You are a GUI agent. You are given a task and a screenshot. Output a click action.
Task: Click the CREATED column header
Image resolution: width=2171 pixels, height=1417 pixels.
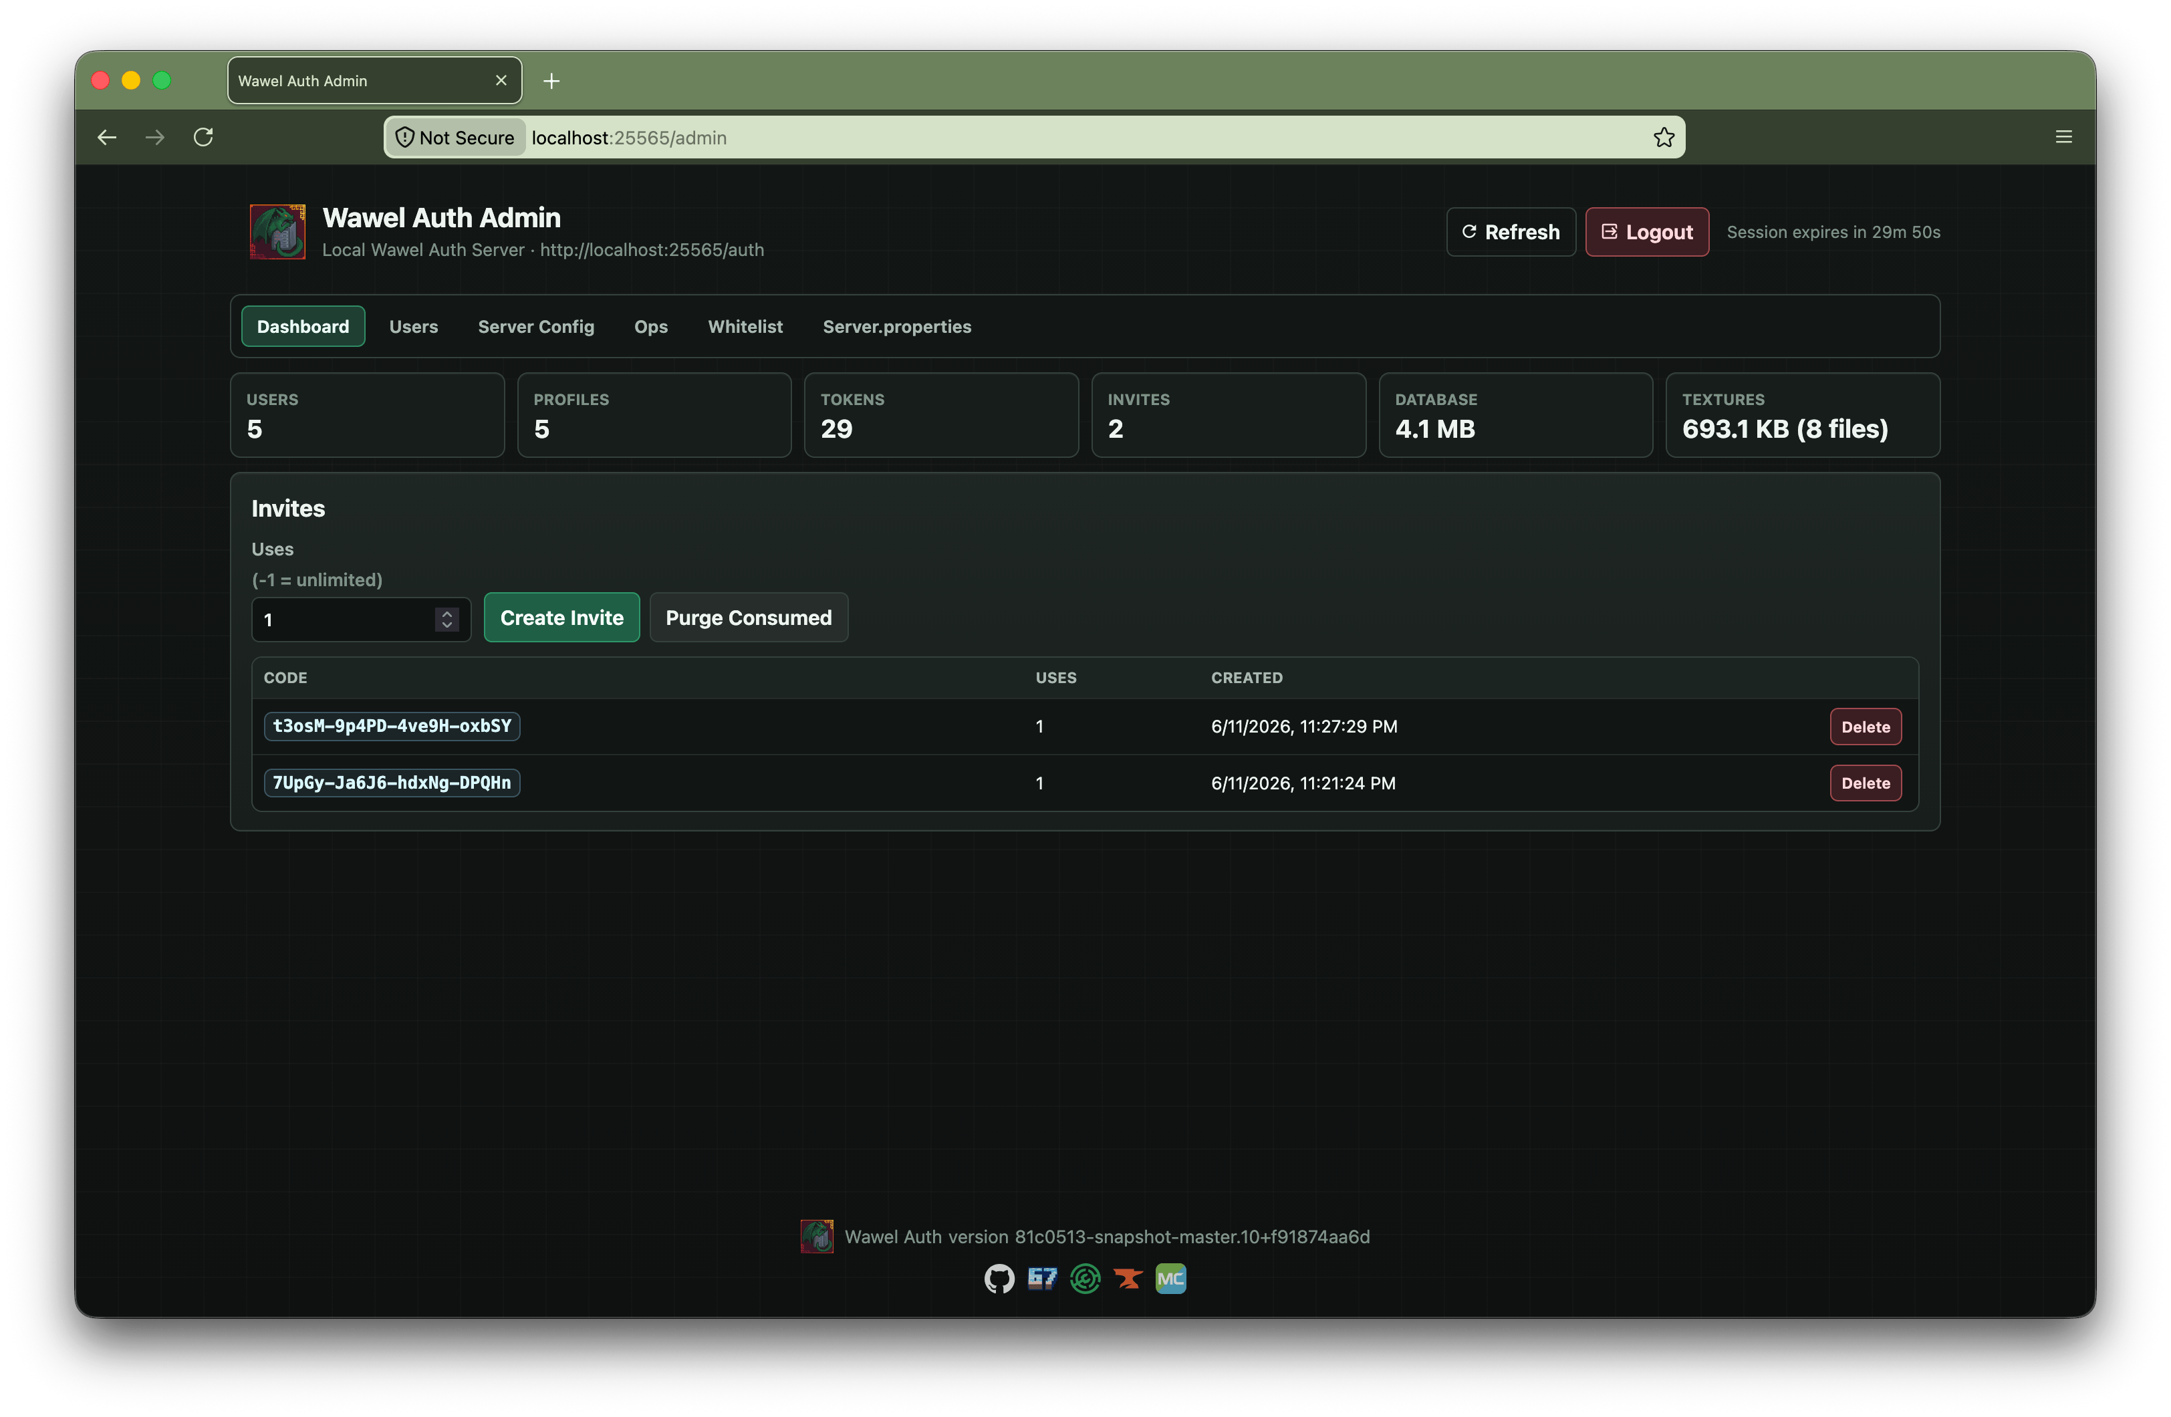(1246, 678)
